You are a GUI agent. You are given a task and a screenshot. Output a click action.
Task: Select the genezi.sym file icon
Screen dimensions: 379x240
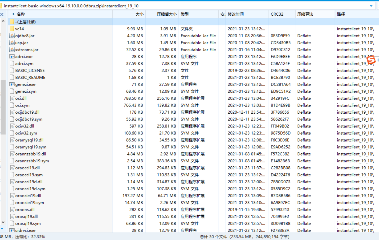pyautogui.click(x=12, y=91)
